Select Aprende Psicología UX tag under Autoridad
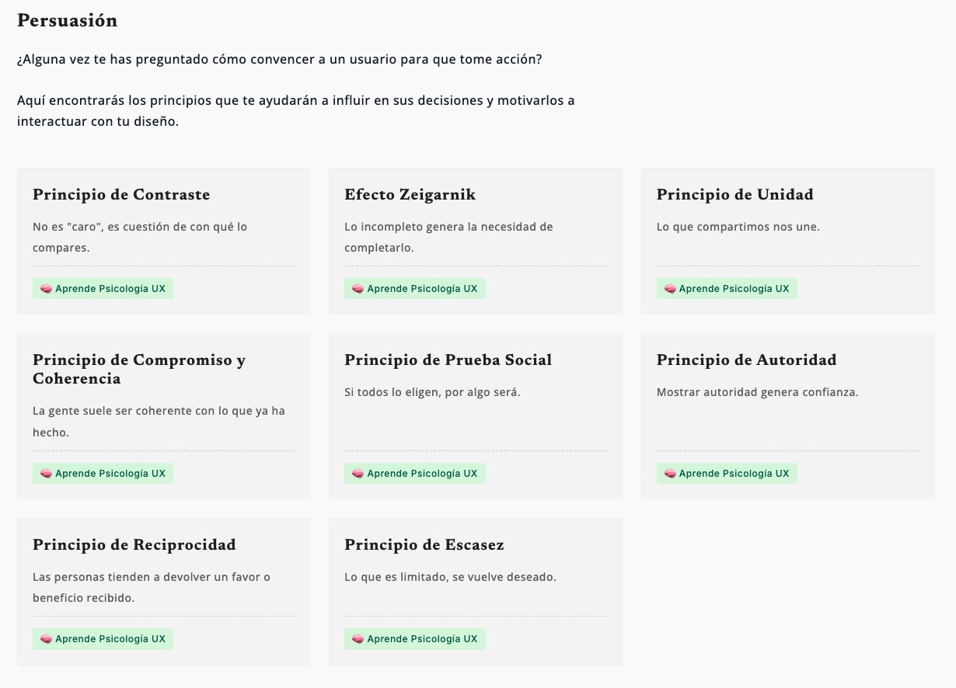Viewport: 956px width, 688px height. tap(727, 474)
